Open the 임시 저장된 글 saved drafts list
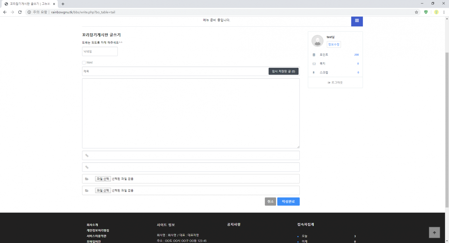Viewport: 449px width, 243px height. 283,71
